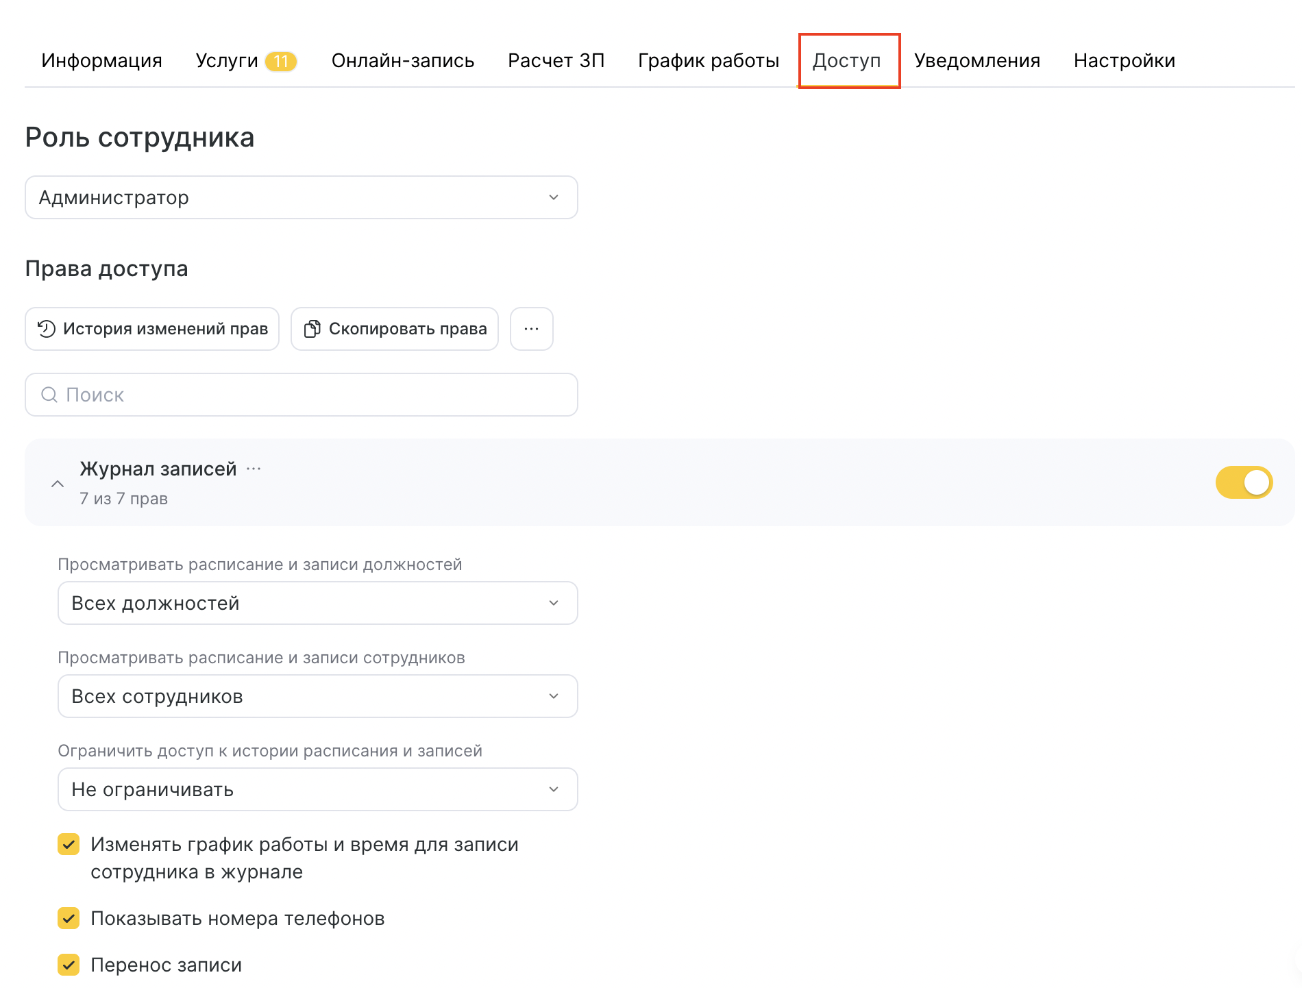Toggle off the Журнал записей switch
The image size is (1302, 988).
click(x=1244, y=482)
